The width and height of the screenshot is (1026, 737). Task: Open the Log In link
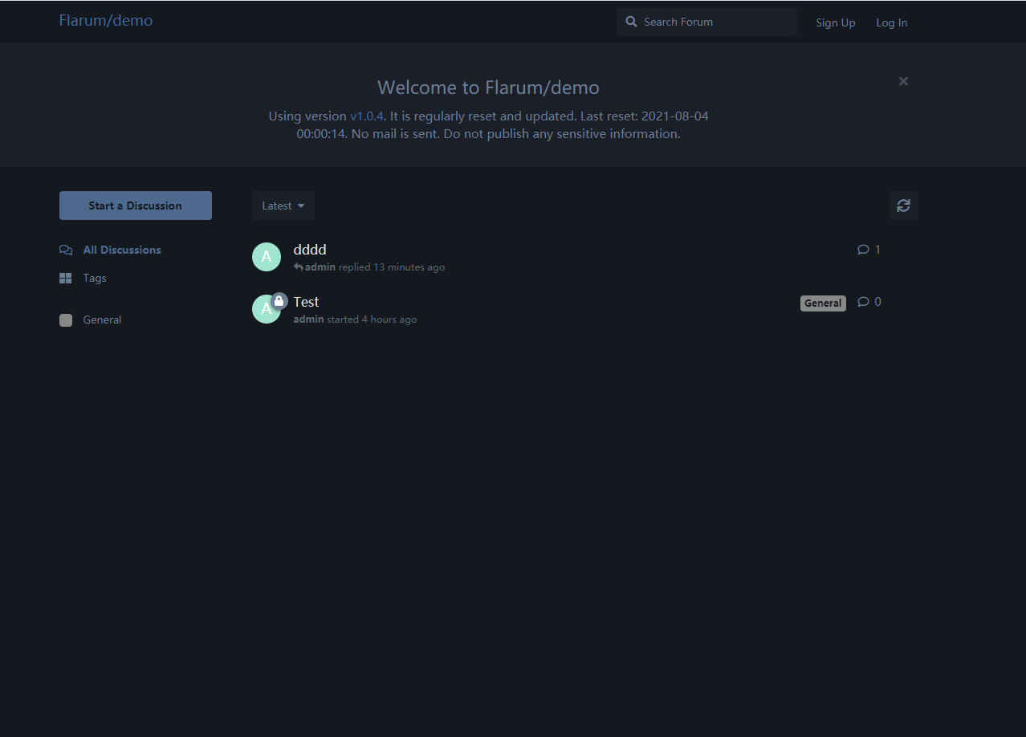pyautogui.click(x=891, y=22)
